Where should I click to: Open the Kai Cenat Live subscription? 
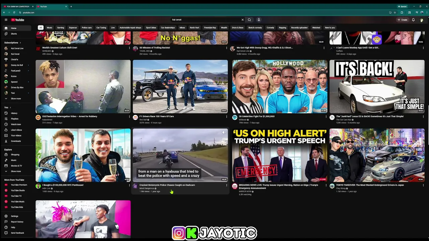coord(17,48)
